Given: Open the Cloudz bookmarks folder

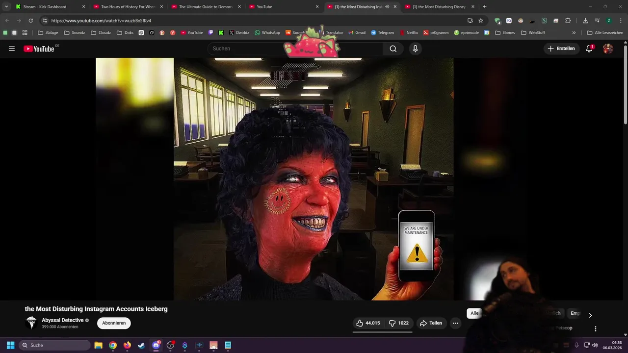Looking at the screenshot, I should pyautogui.click(x=101, y=33).
